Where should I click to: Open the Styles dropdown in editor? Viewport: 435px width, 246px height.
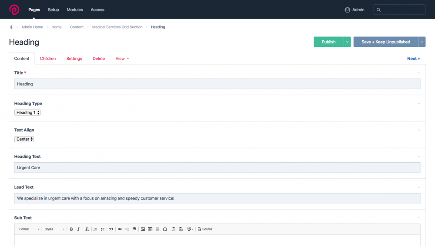click(54, 229)
